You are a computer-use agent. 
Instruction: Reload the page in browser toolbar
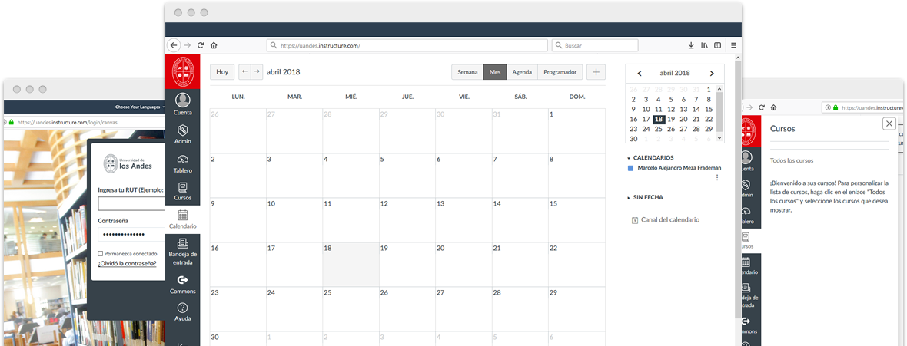[x=201, y=45]
